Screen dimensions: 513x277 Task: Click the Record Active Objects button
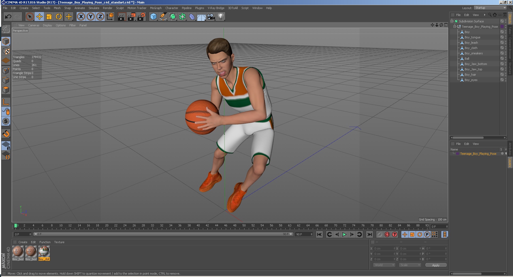coord(380,234)
